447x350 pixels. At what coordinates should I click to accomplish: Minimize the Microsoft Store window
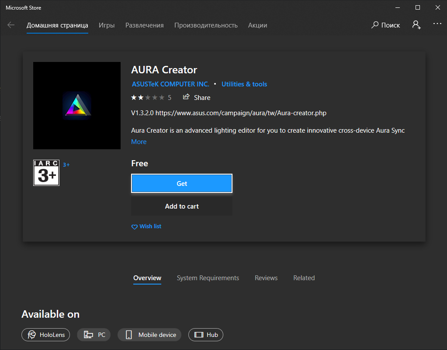click(x=398, y=8)
